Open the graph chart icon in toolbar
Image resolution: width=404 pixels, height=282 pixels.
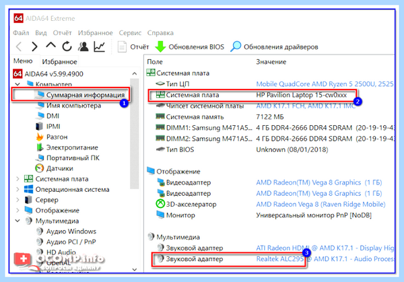(x=100, y=46)
